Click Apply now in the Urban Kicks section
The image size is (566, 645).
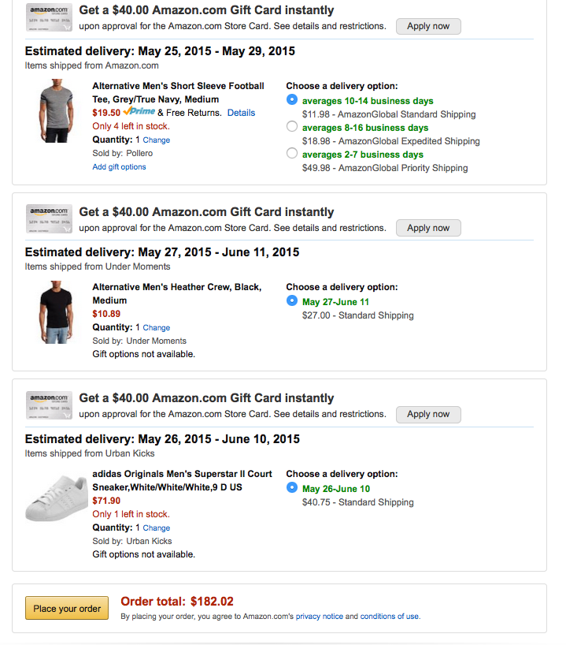pyautogui.click(x=428, y=414)
